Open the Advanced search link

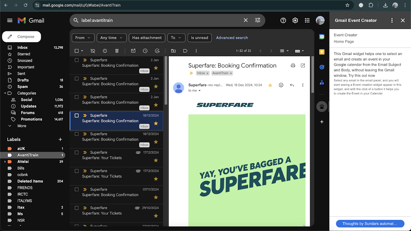point(232,38)
